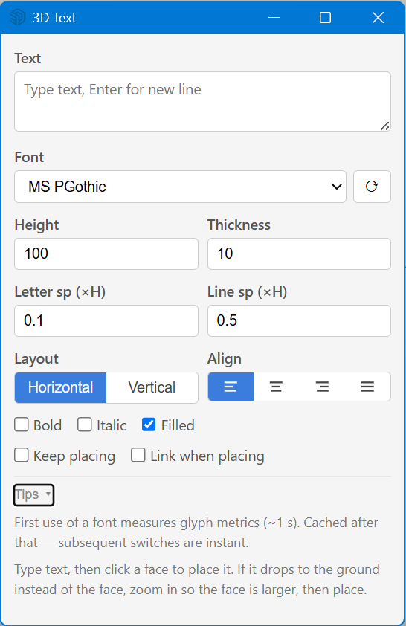Enable the Bold checkbox
Image resolution: width=406 pixels, height=626 pixels.
pos(22,425)
